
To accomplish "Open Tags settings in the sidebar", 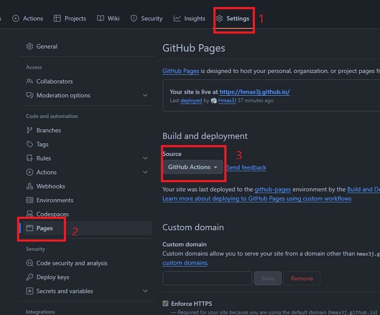I will 87,144.
